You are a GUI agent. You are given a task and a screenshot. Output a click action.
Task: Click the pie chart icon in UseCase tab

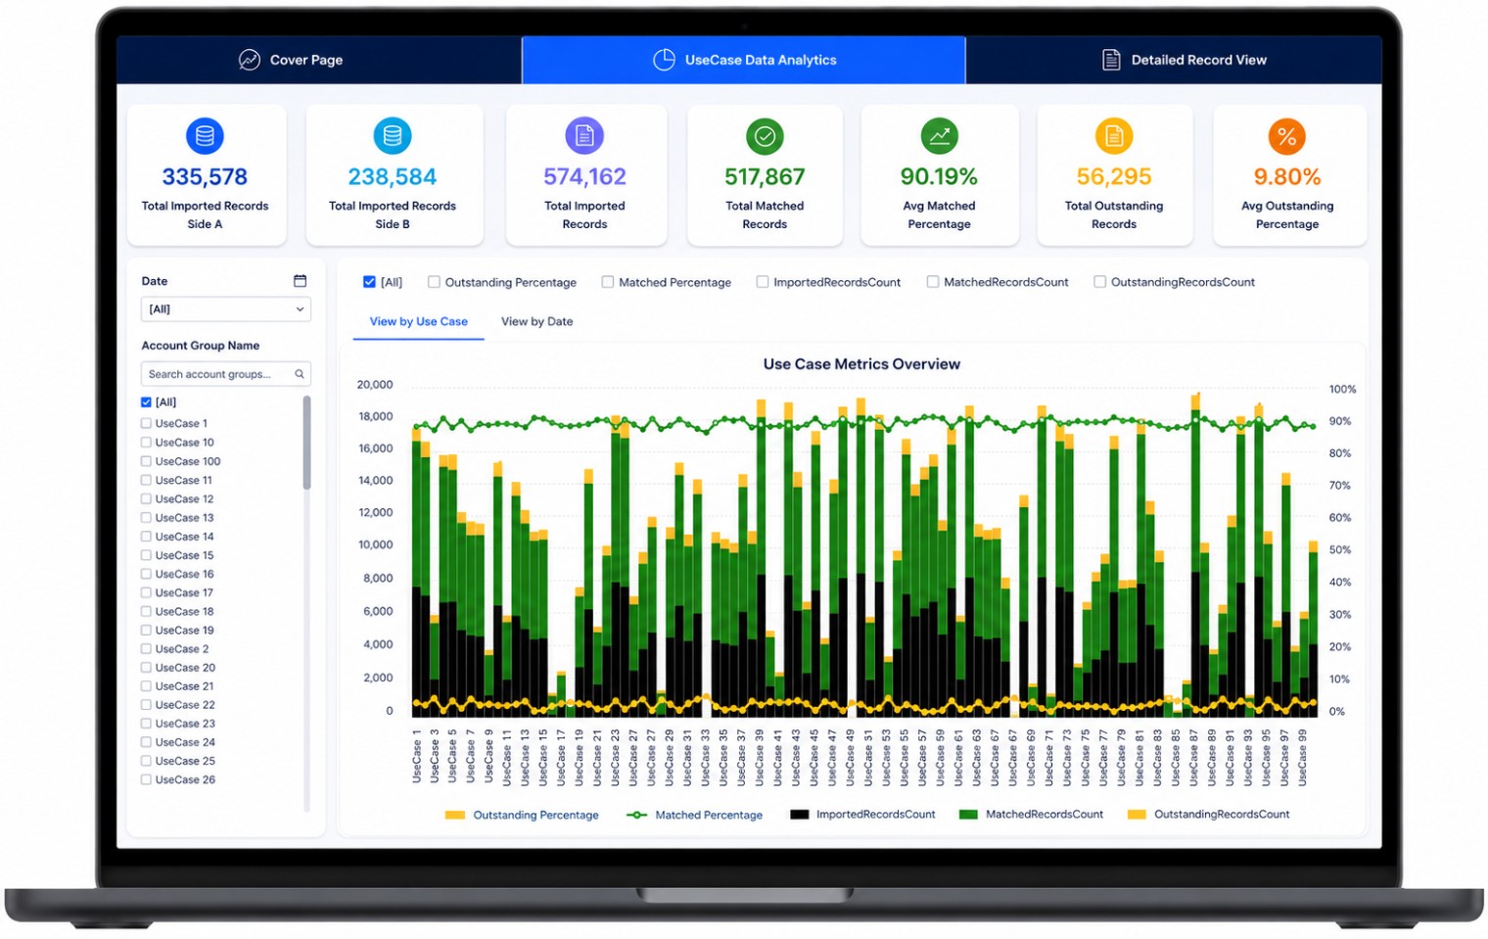[664, 60]
